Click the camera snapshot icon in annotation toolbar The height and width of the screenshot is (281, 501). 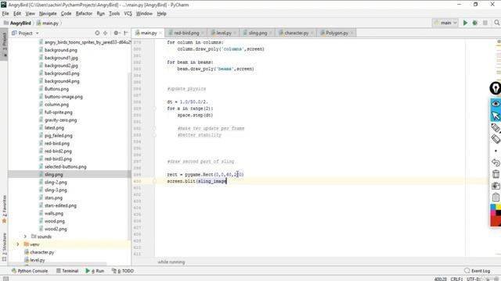(496, 186)
